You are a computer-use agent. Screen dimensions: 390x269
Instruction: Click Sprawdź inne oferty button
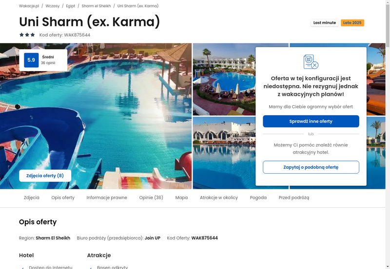coord(311,121)
